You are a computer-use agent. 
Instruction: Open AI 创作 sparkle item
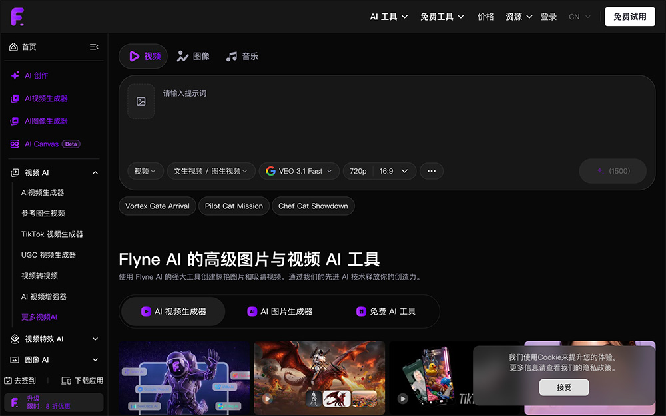29,75
